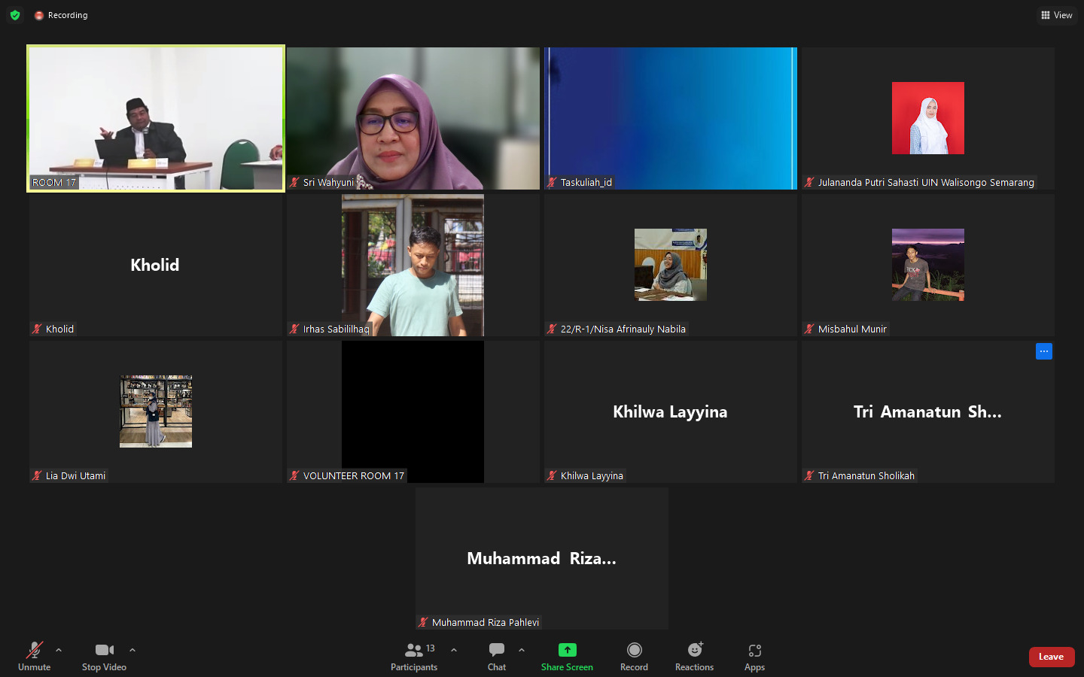Expand chat options caret
Screen dimensions: 1084x677
pos(522,650)
